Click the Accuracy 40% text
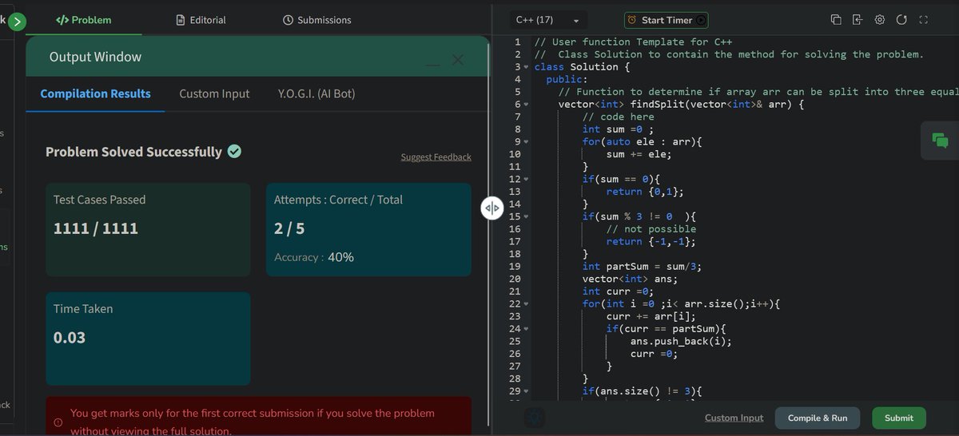 314,257
